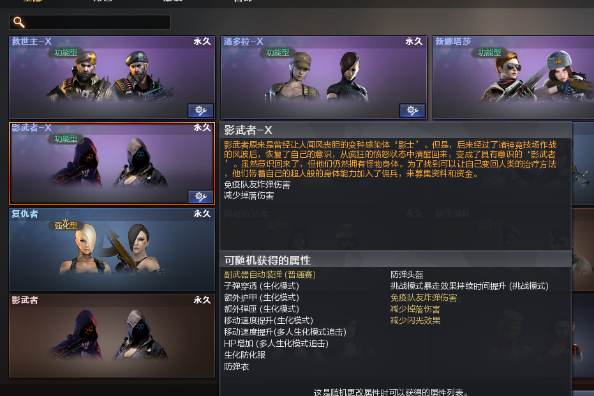This screenshot has height=396, width=594.
Task: Select the 救世主-X character card
Action: 112,77
